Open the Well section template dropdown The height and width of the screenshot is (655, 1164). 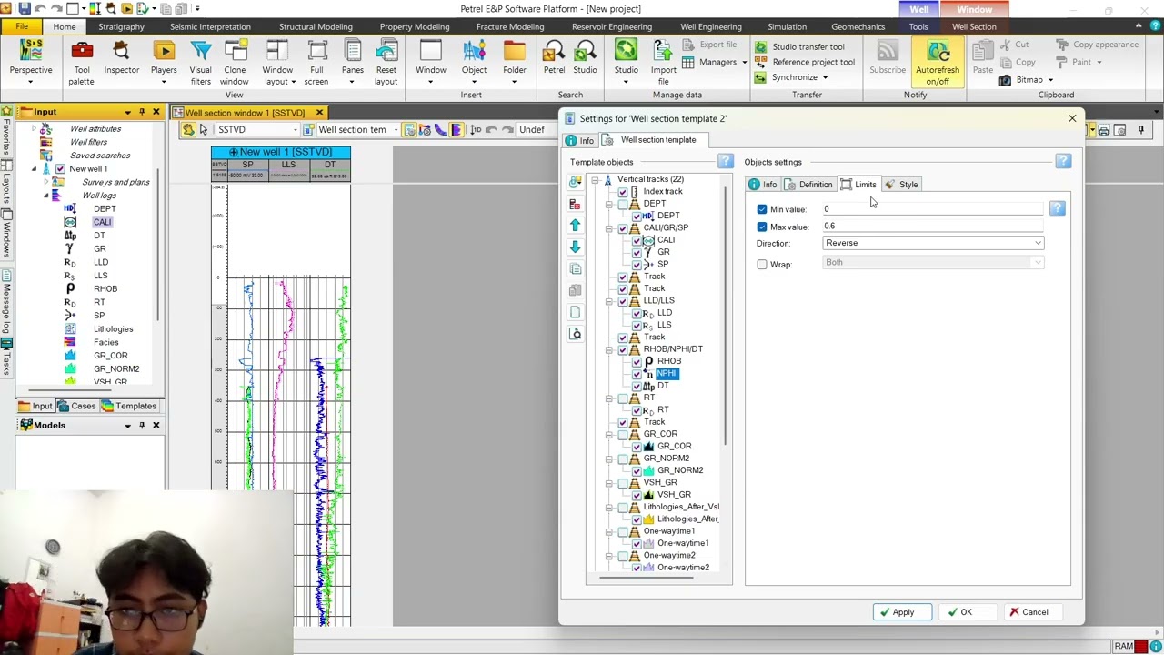point(351,130)
